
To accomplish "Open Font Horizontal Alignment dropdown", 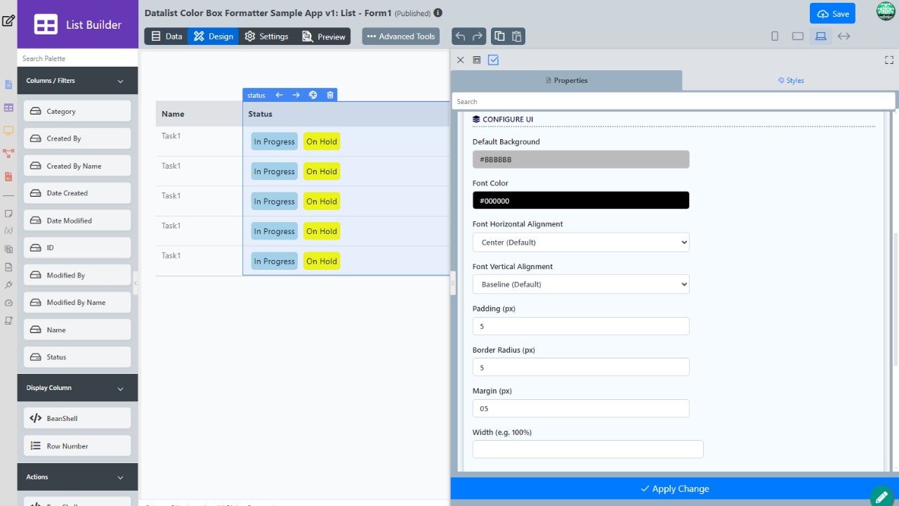I will pos(581,242).
